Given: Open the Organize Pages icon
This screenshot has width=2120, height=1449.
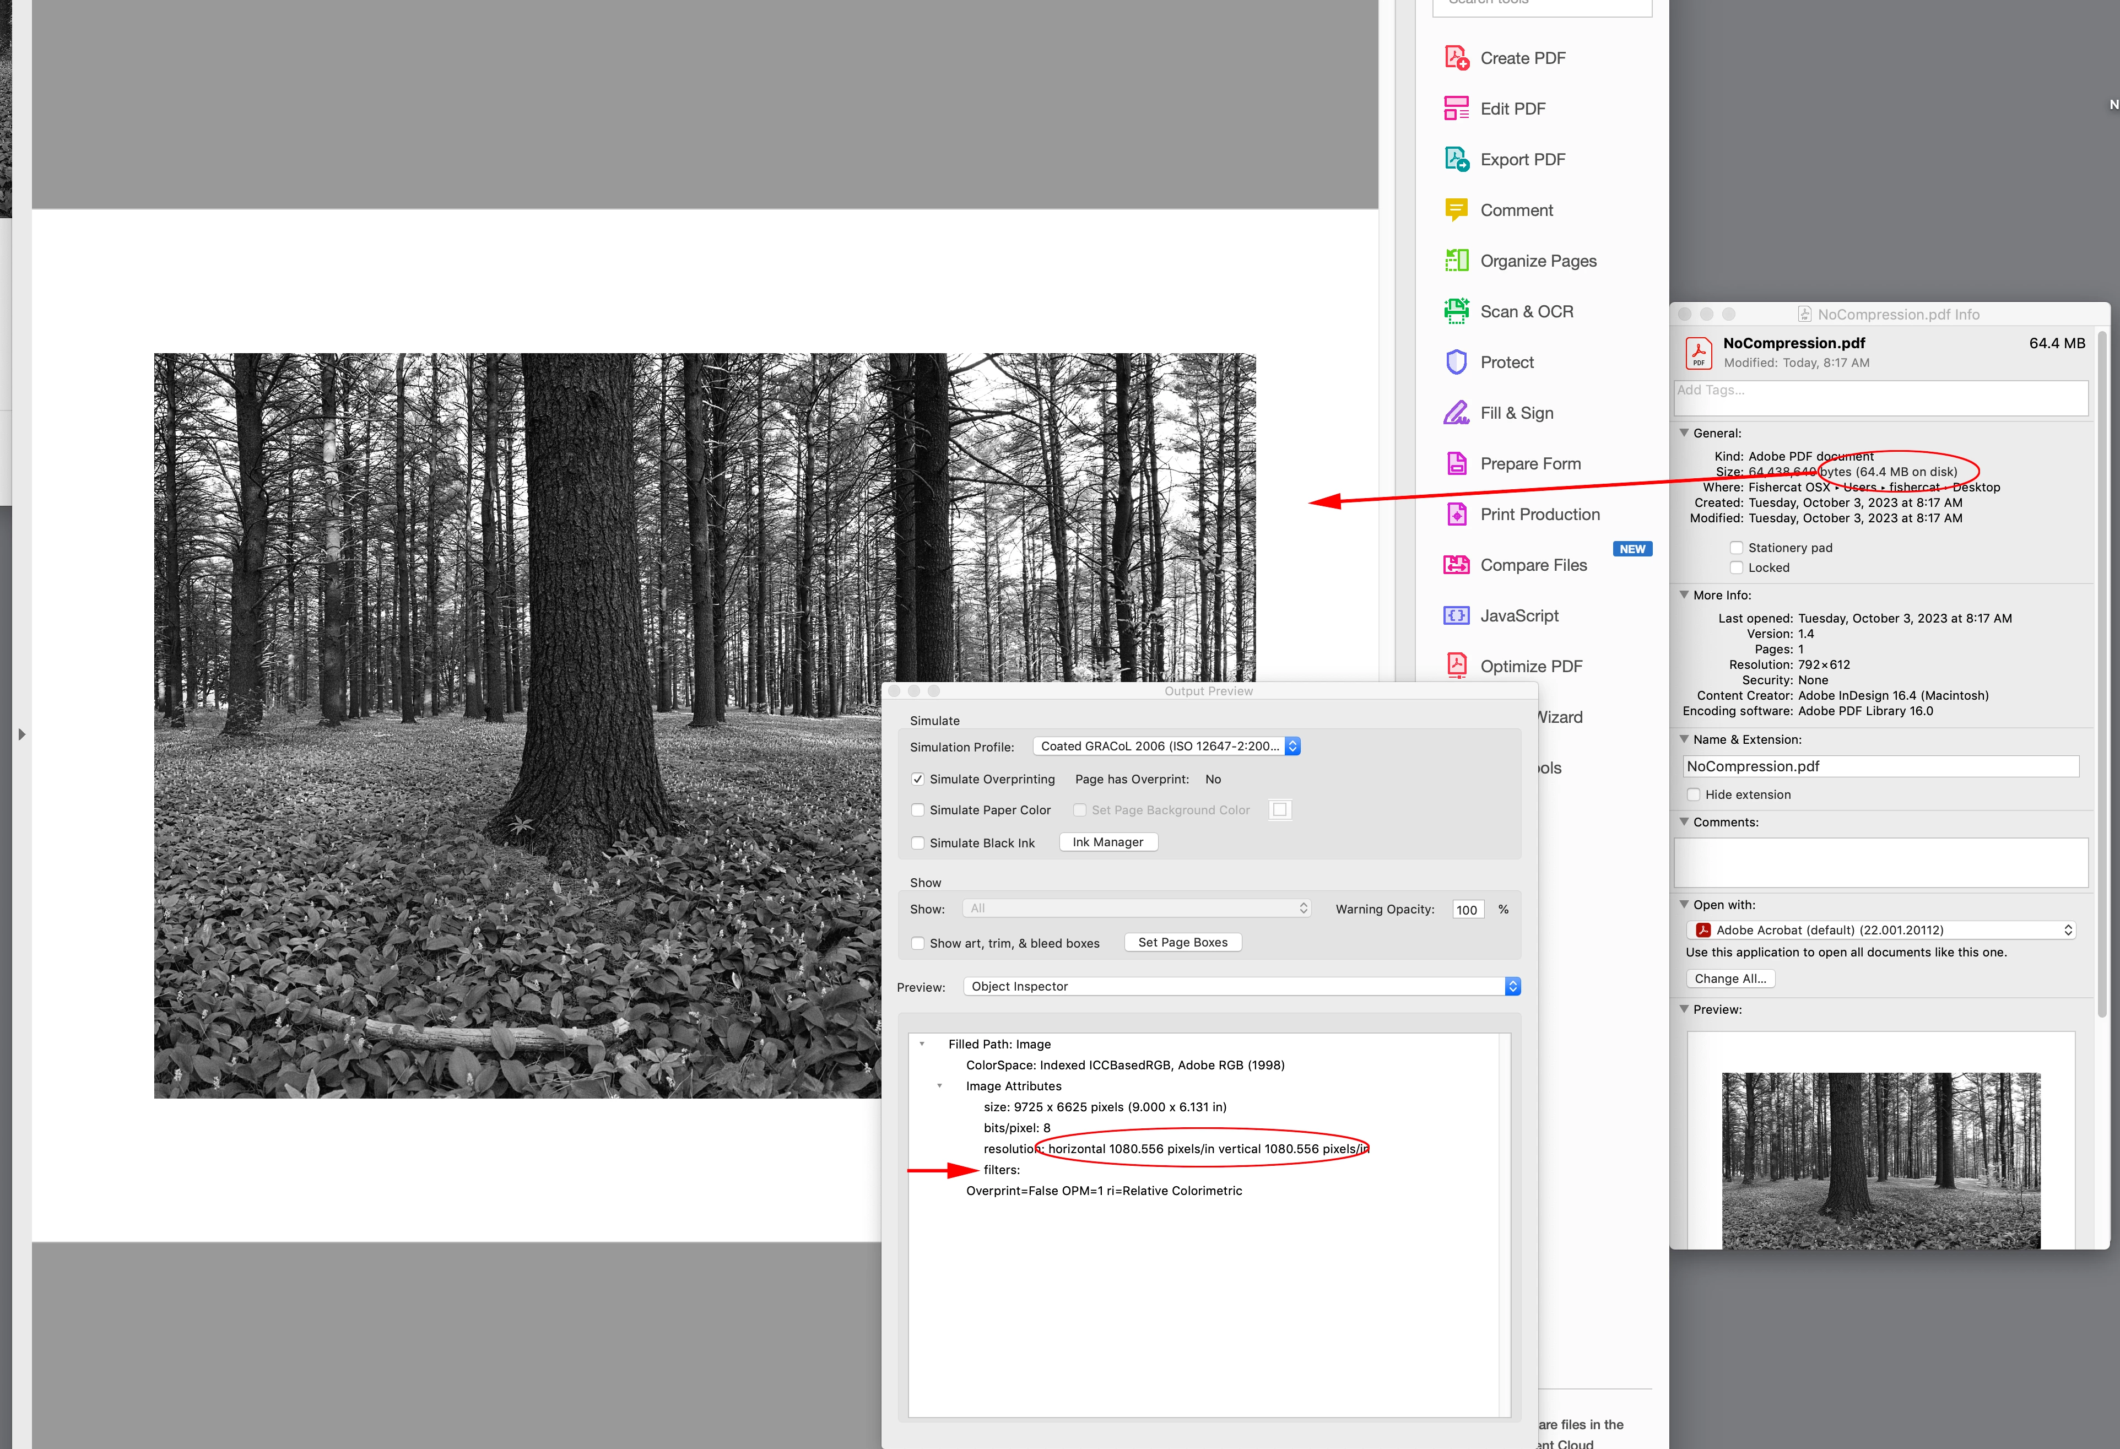Looking at the screenshot, I should point(1457,261).
